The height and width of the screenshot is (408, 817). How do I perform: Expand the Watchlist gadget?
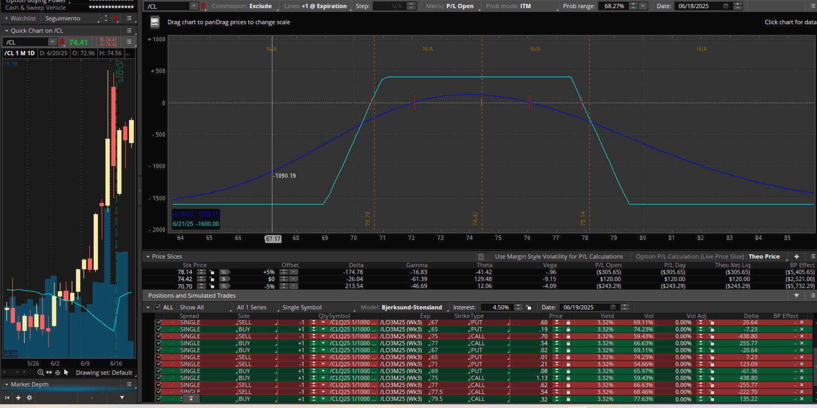coord(6,18)
